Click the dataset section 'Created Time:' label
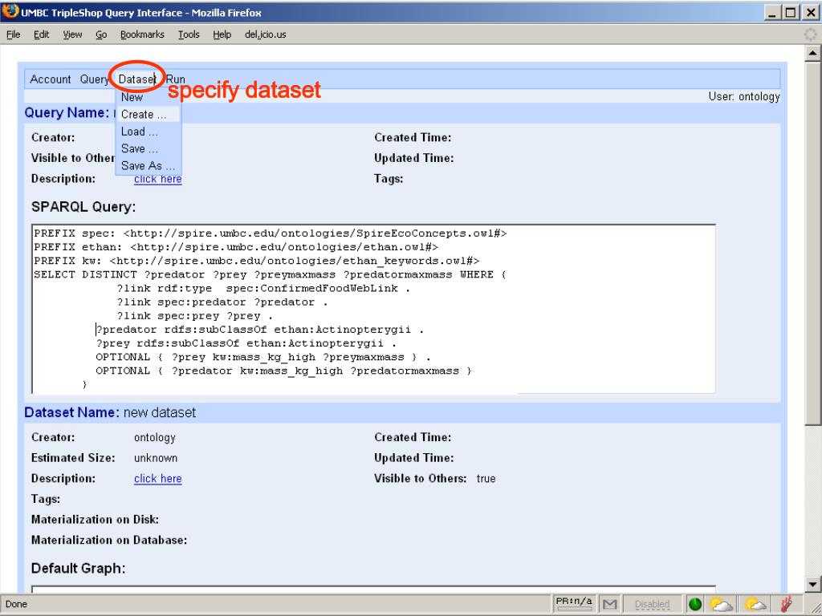This screenshot has width=822, height=616. 413,437
